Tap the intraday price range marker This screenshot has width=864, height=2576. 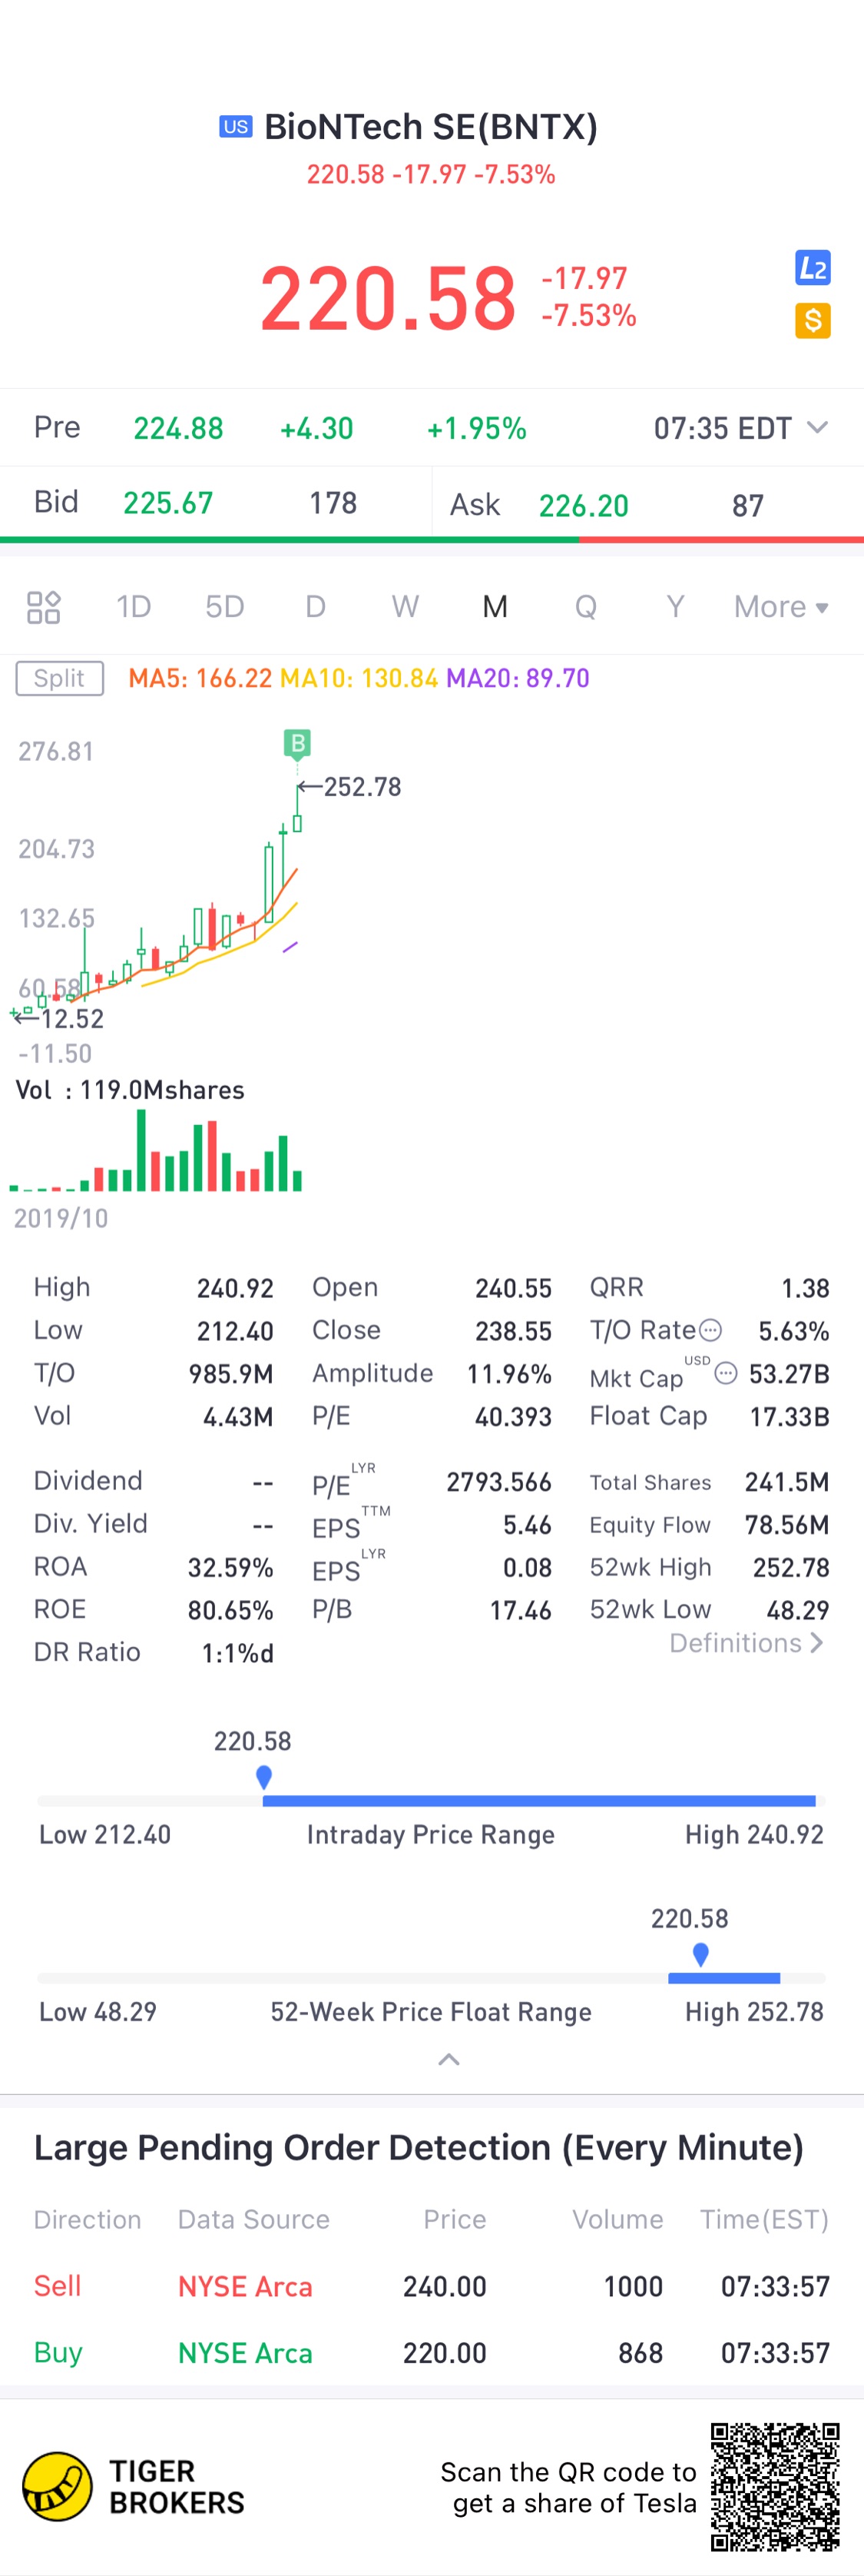(x=263, y=1777)
